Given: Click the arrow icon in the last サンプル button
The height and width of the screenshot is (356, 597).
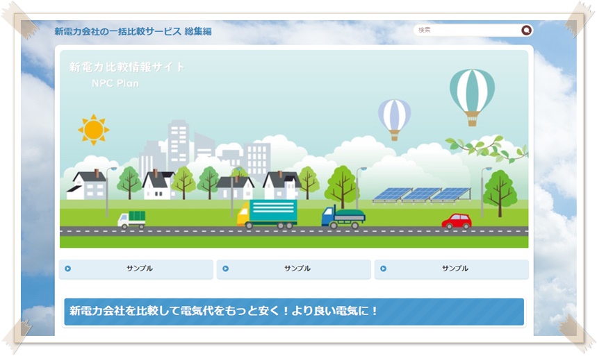Looking at the screenshot, I should (x=384, y=269).
